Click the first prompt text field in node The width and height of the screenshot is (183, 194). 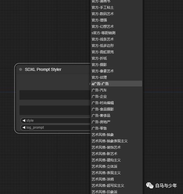[55, 95]
